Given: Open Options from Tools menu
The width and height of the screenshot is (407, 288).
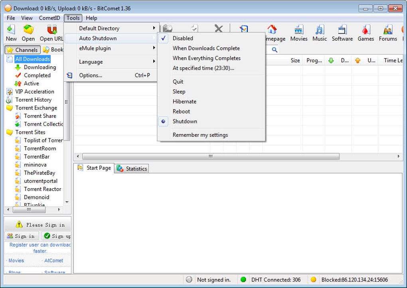Looking at the screenshot, I should 111,75.
